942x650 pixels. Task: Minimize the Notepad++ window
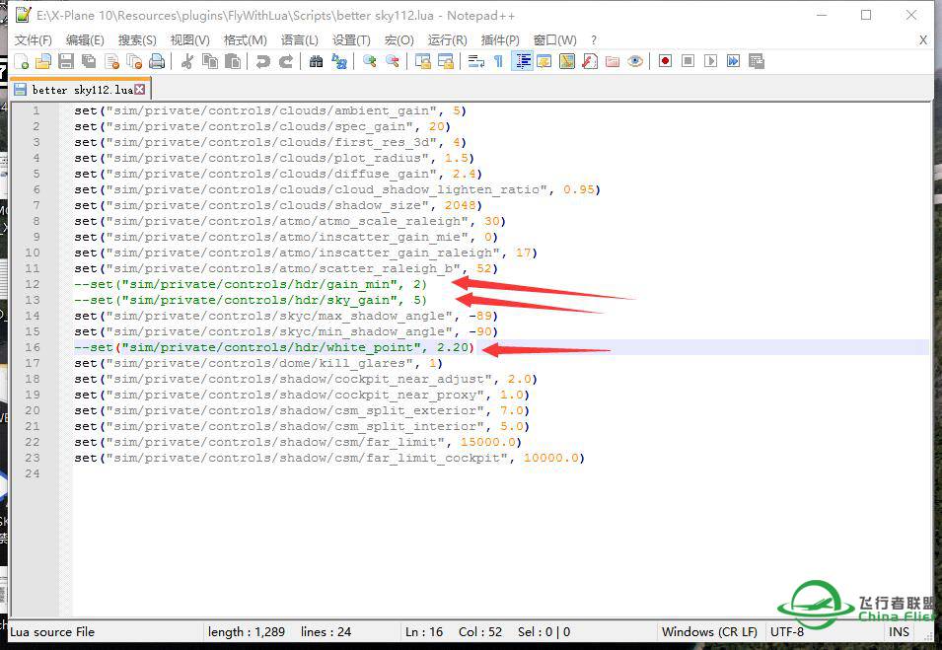822,15
